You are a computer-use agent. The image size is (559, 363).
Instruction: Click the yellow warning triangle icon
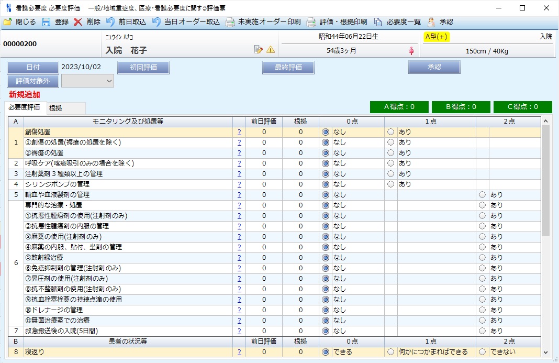click(x=271, y=50)
